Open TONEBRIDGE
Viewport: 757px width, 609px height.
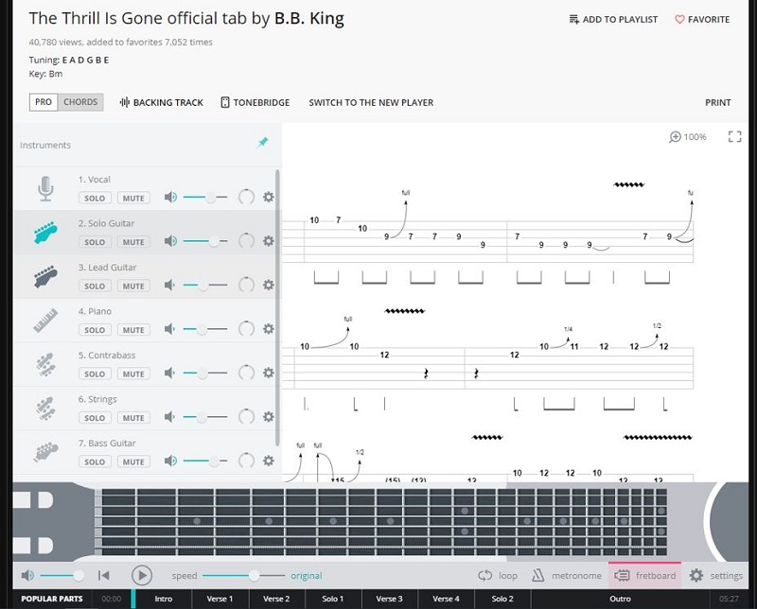click(x=255, y=102)
